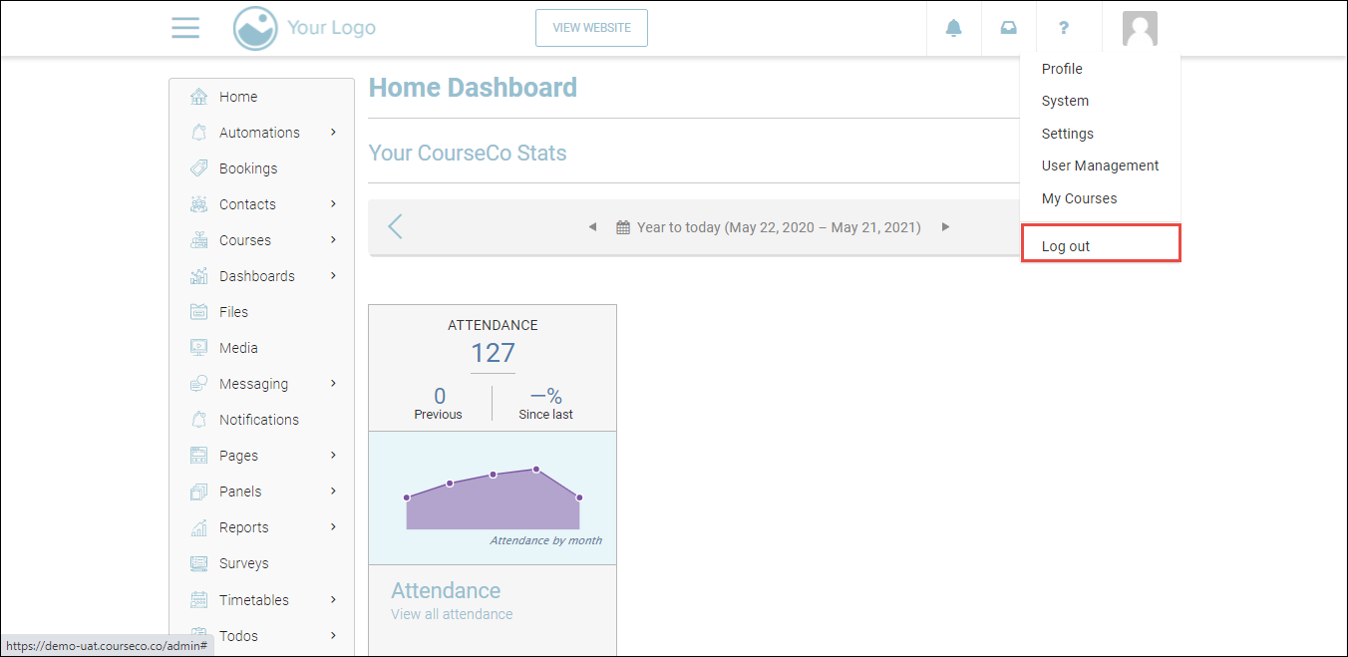Expand the Messaging submenu arrow

333,384
